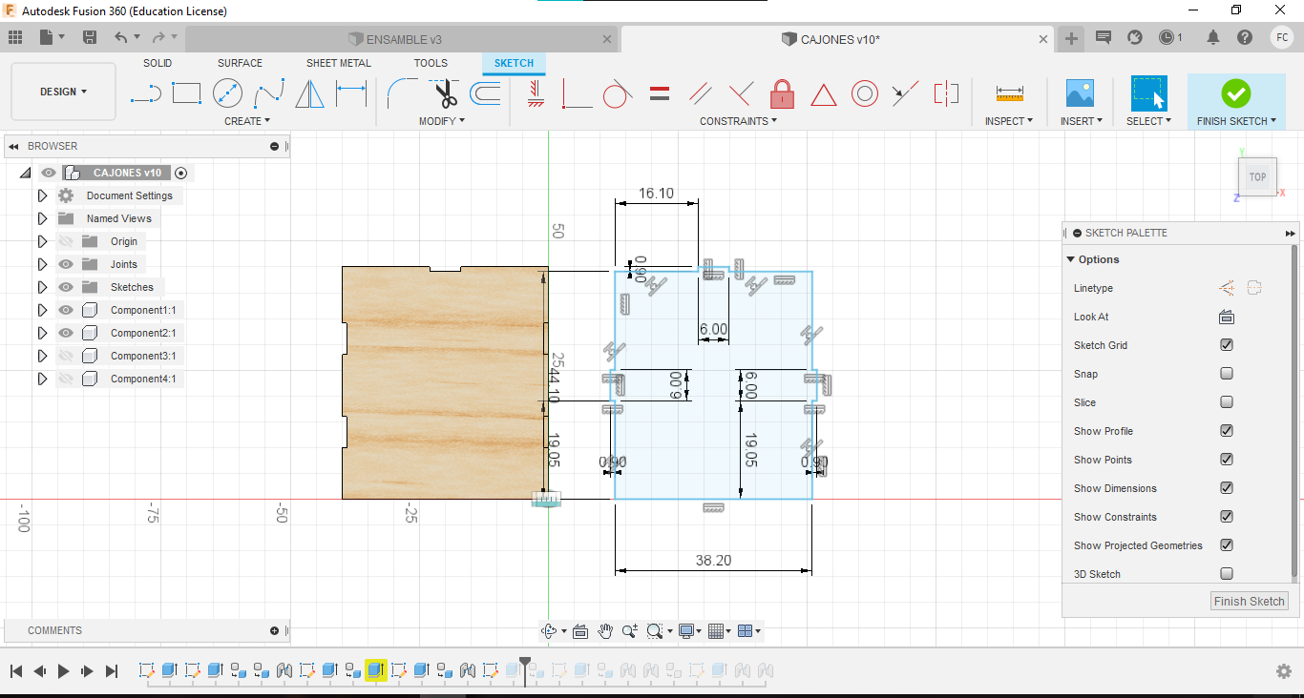Click the Equal constraint icon
The image size is (1304, 698).
659,93
